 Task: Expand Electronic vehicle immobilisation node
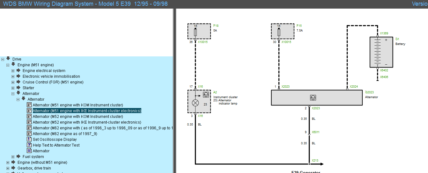tap(13, 76)
